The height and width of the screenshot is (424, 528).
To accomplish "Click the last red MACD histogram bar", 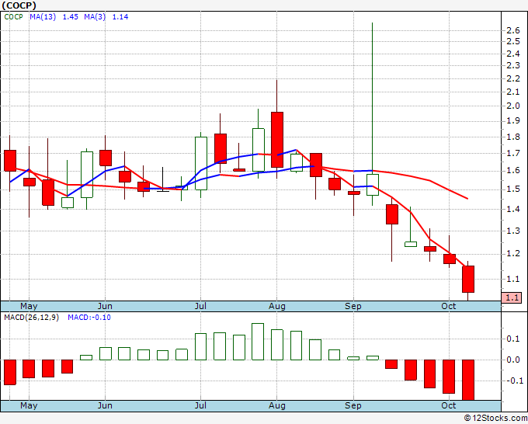I will (x=468, y=380).
